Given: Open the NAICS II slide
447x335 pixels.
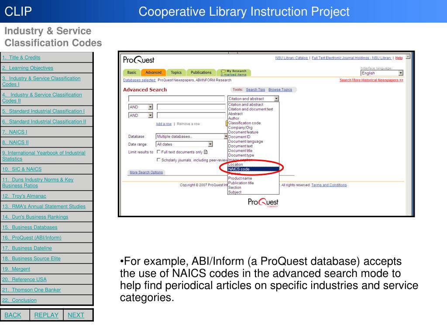Looking at the screenshot, I should point(15,143).
